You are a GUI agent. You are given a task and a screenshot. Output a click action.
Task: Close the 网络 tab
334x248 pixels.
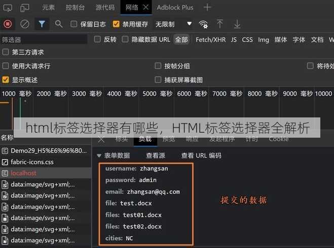point(145,8)
